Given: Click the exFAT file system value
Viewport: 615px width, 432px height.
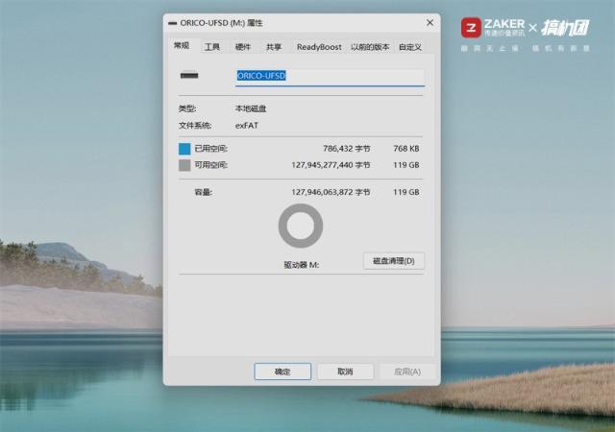Looking at the screenshot, I should [247, 126].
